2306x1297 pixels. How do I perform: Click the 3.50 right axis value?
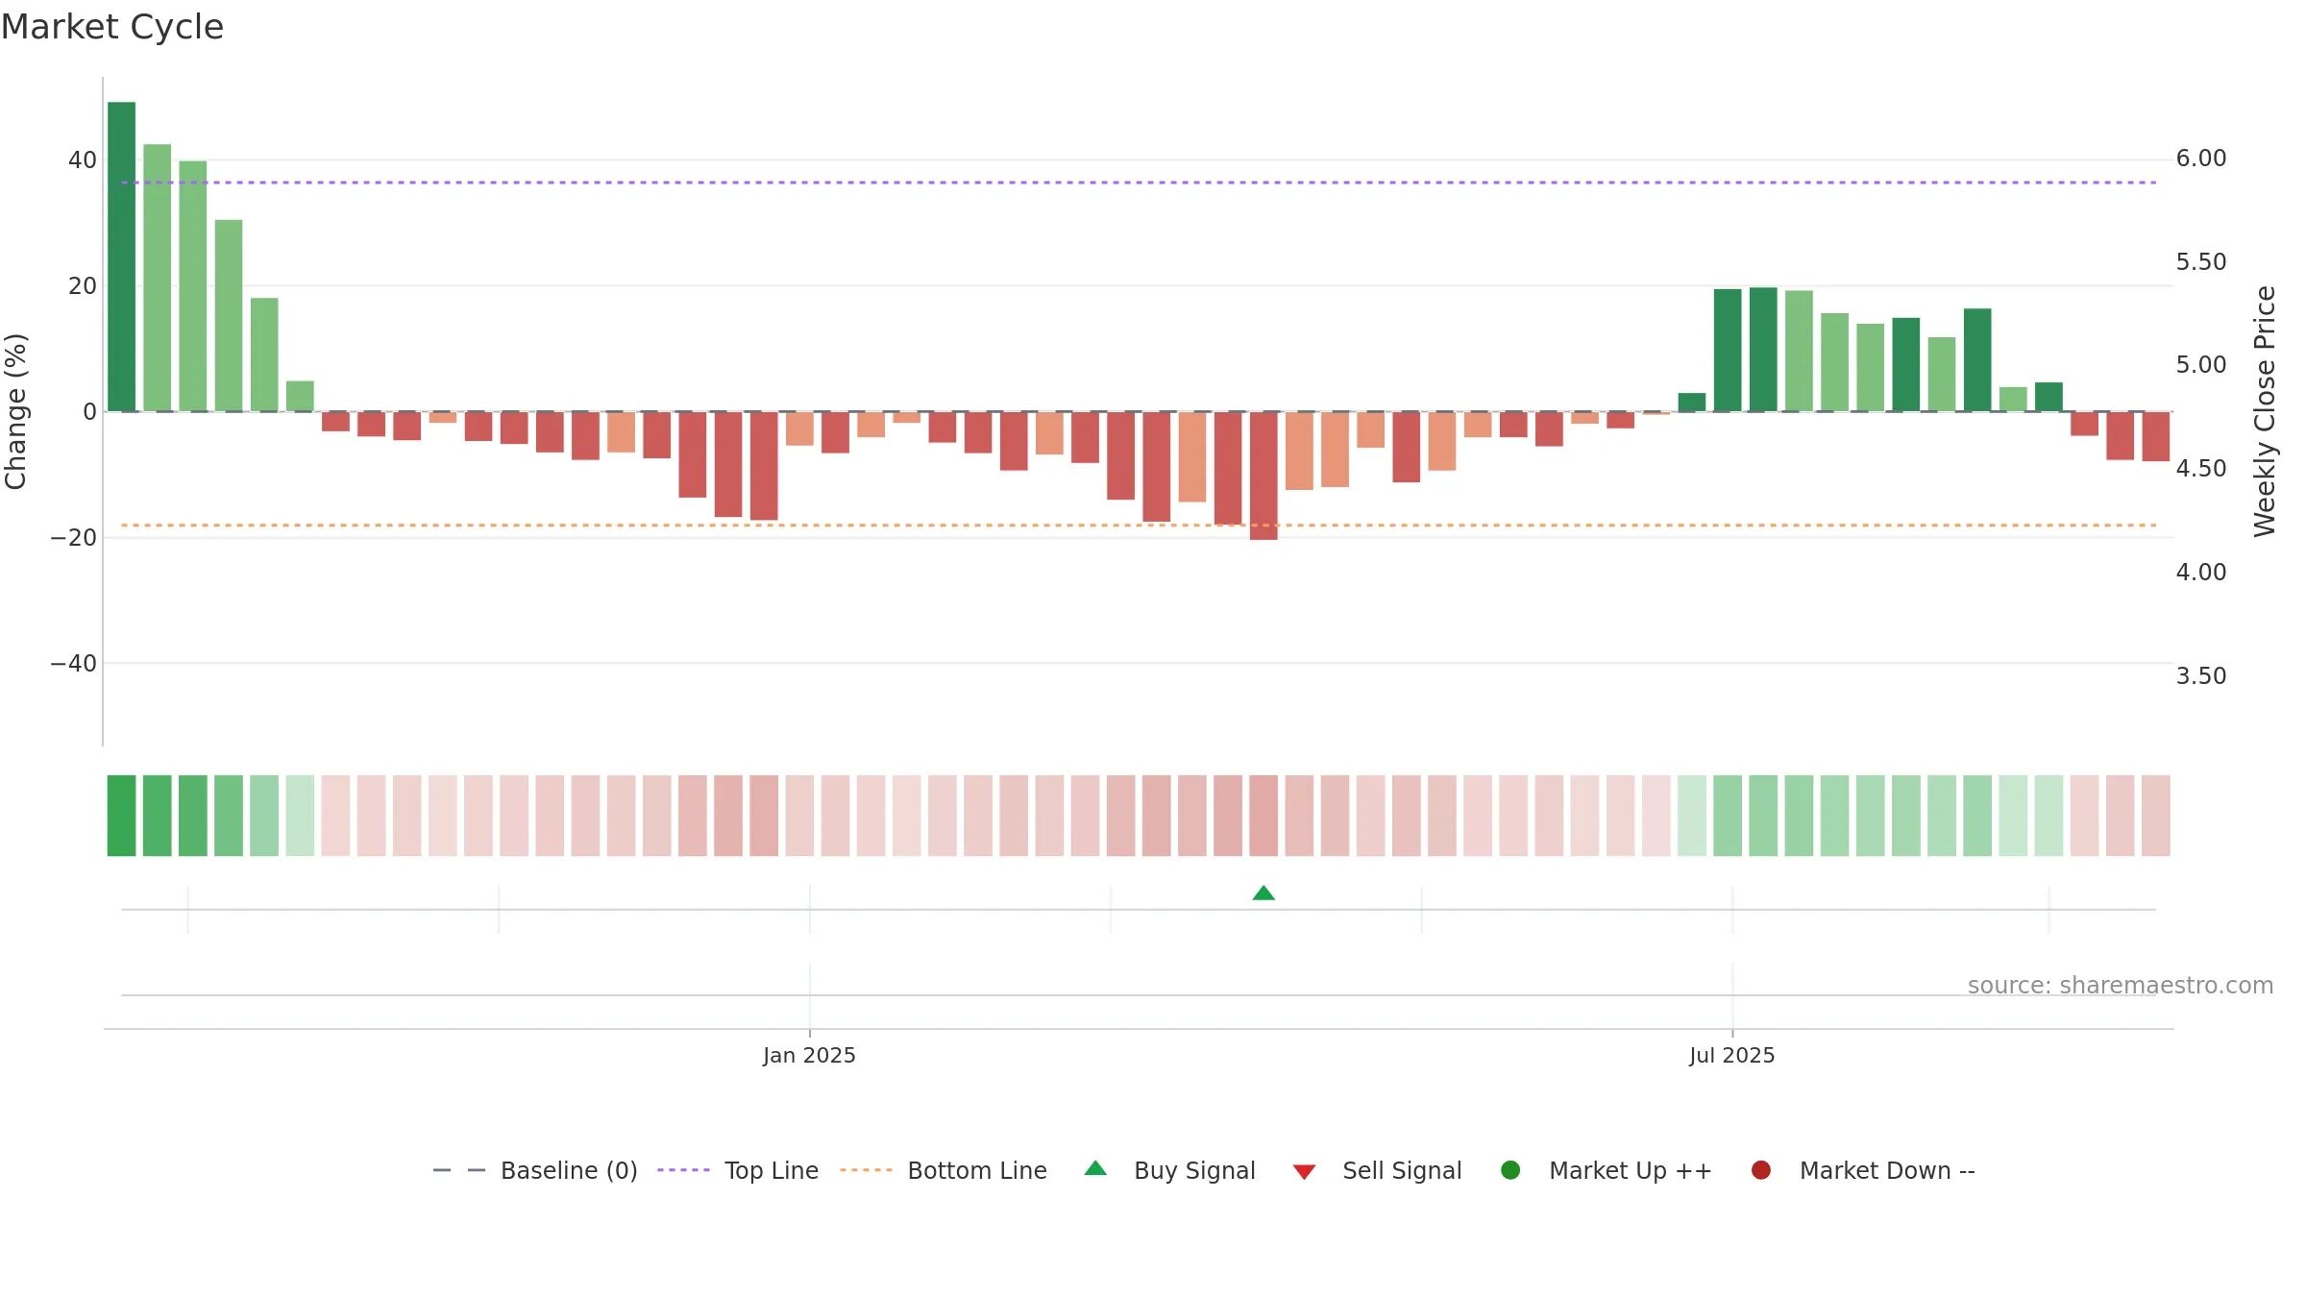(2201, 676)
